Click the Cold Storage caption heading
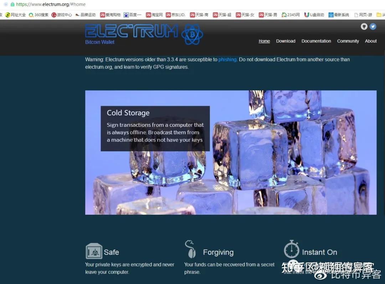This screenshot has height=284, width=385. click(x=128, y=113)
